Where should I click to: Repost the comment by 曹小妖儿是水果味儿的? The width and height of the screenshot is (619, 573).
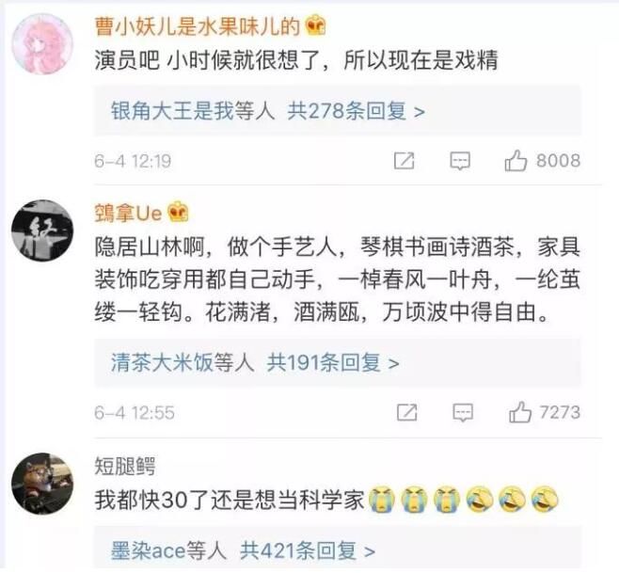tap(405, 160)
